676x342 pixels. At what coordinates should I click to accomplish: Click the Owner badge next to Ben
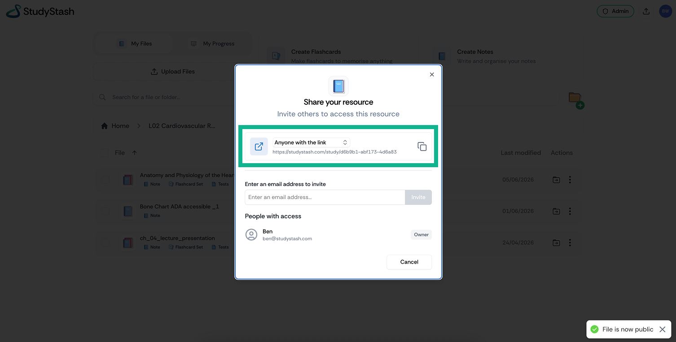point(421,234)
